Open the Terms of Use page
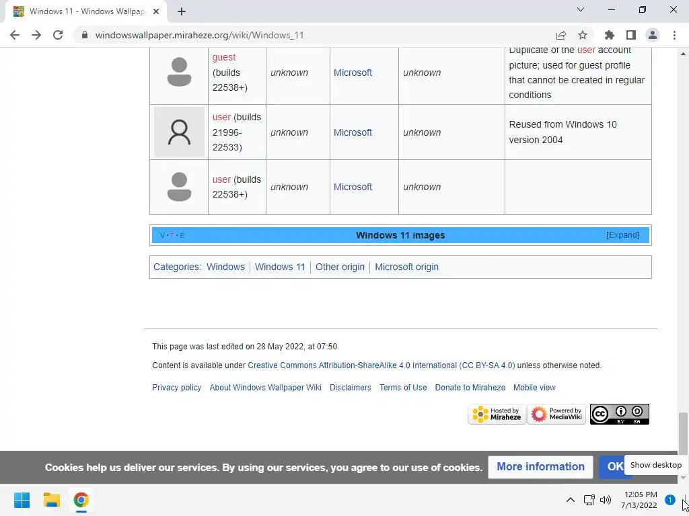The image size is (689, 516). click(x=403, y=388)
